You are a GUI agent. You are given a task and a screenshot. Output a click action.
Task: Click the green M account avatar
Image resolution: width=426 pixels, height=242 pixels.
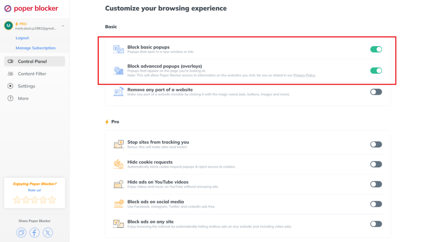point(8,26)
